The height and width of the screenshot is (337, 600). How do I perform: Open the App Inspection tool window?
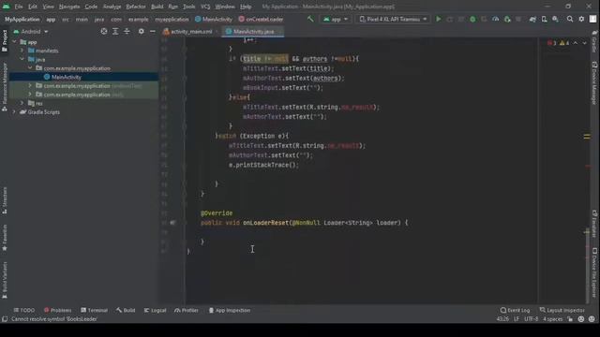230,310
